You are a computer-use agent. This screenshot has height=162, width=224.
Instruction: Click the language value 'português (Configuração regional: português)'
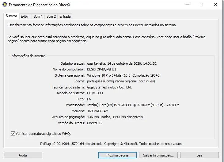point(121,81)
